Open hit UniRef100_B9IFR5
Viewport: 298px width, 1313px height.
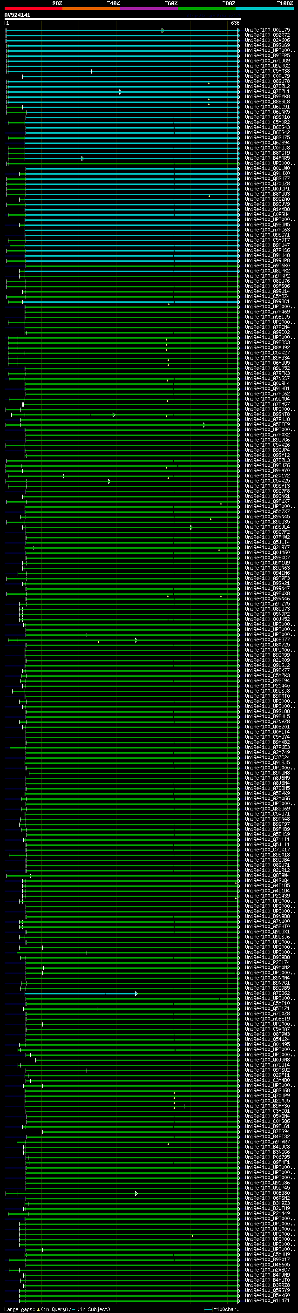267,55
